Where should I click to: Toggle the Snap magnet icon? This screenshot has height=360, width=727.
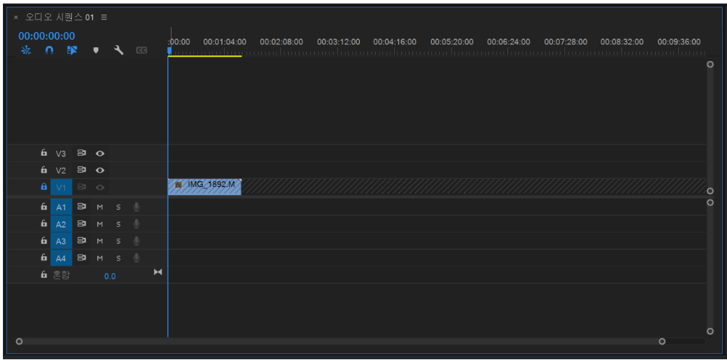point(49,50)
